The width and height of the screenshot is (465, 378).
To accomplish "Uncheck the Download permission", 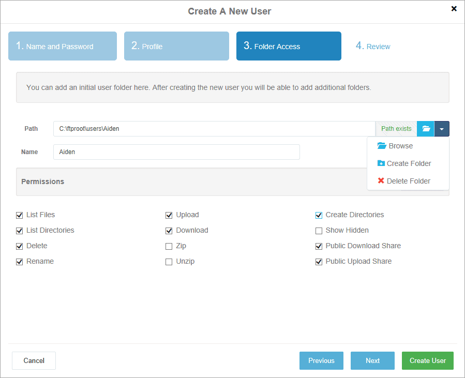I will 169,230.
